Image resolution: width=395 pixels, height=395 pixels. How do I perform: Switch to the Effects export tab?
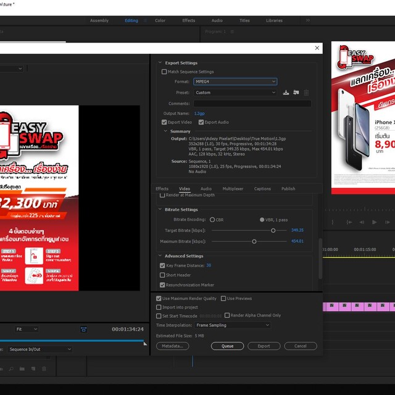[162, 189]
